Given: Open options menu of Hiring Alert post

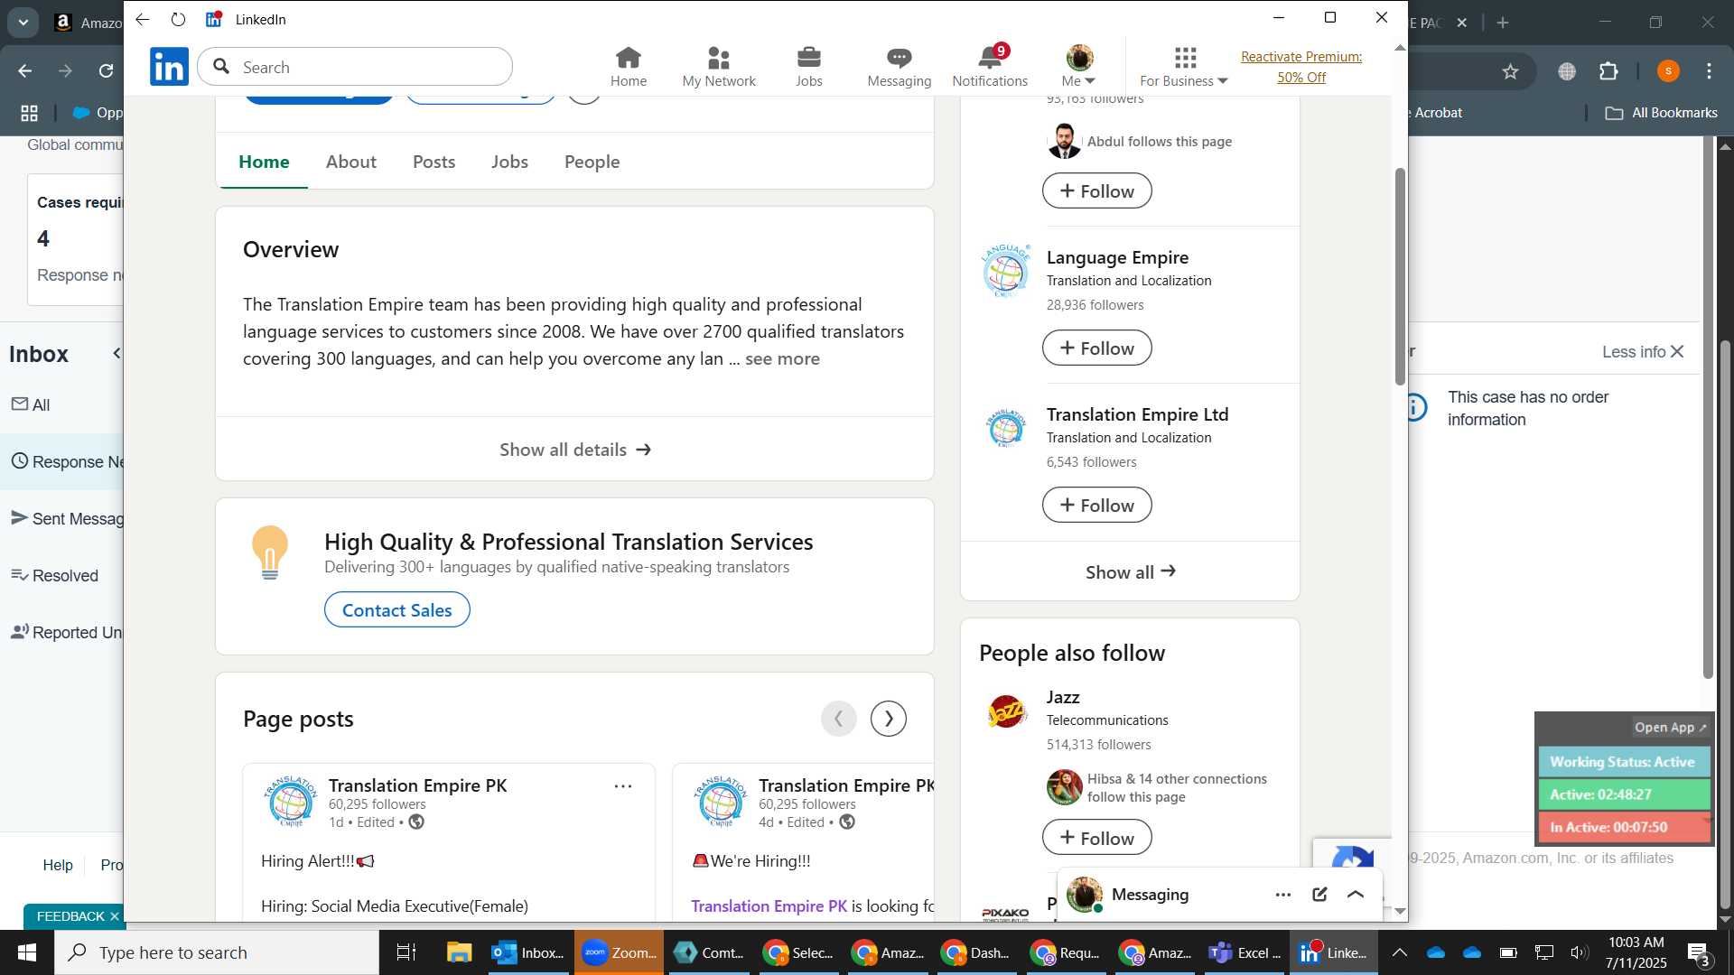Looking at the screenshot, I should pyautogui.click(x=623, y=786).
